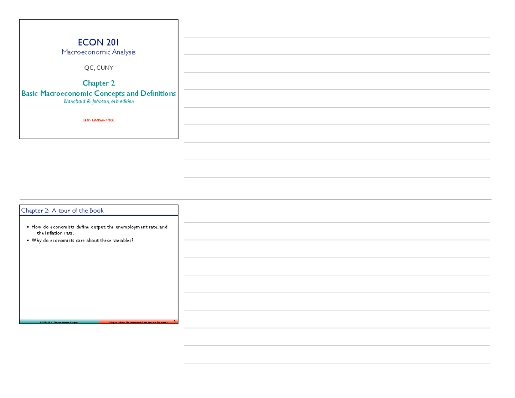Click the blue underline below the tour heading
The width and height of the screenshot is (515, 398).
click(99, 216)
